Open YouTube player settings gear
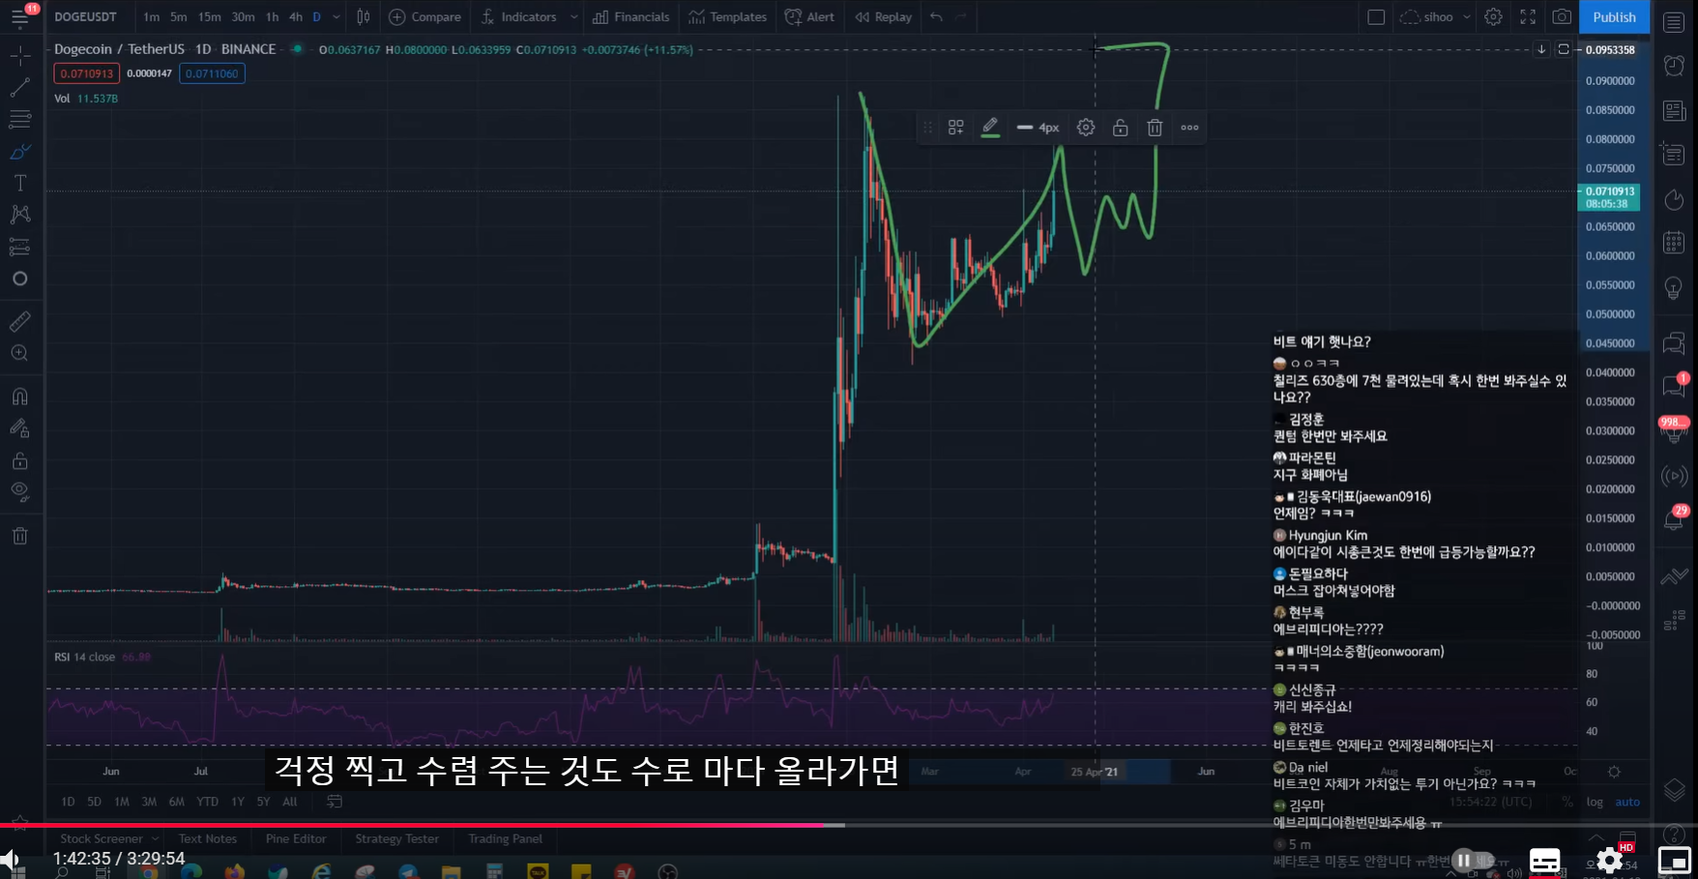The height and width of the screenshot is (879, 1698). pos(1609,860)
